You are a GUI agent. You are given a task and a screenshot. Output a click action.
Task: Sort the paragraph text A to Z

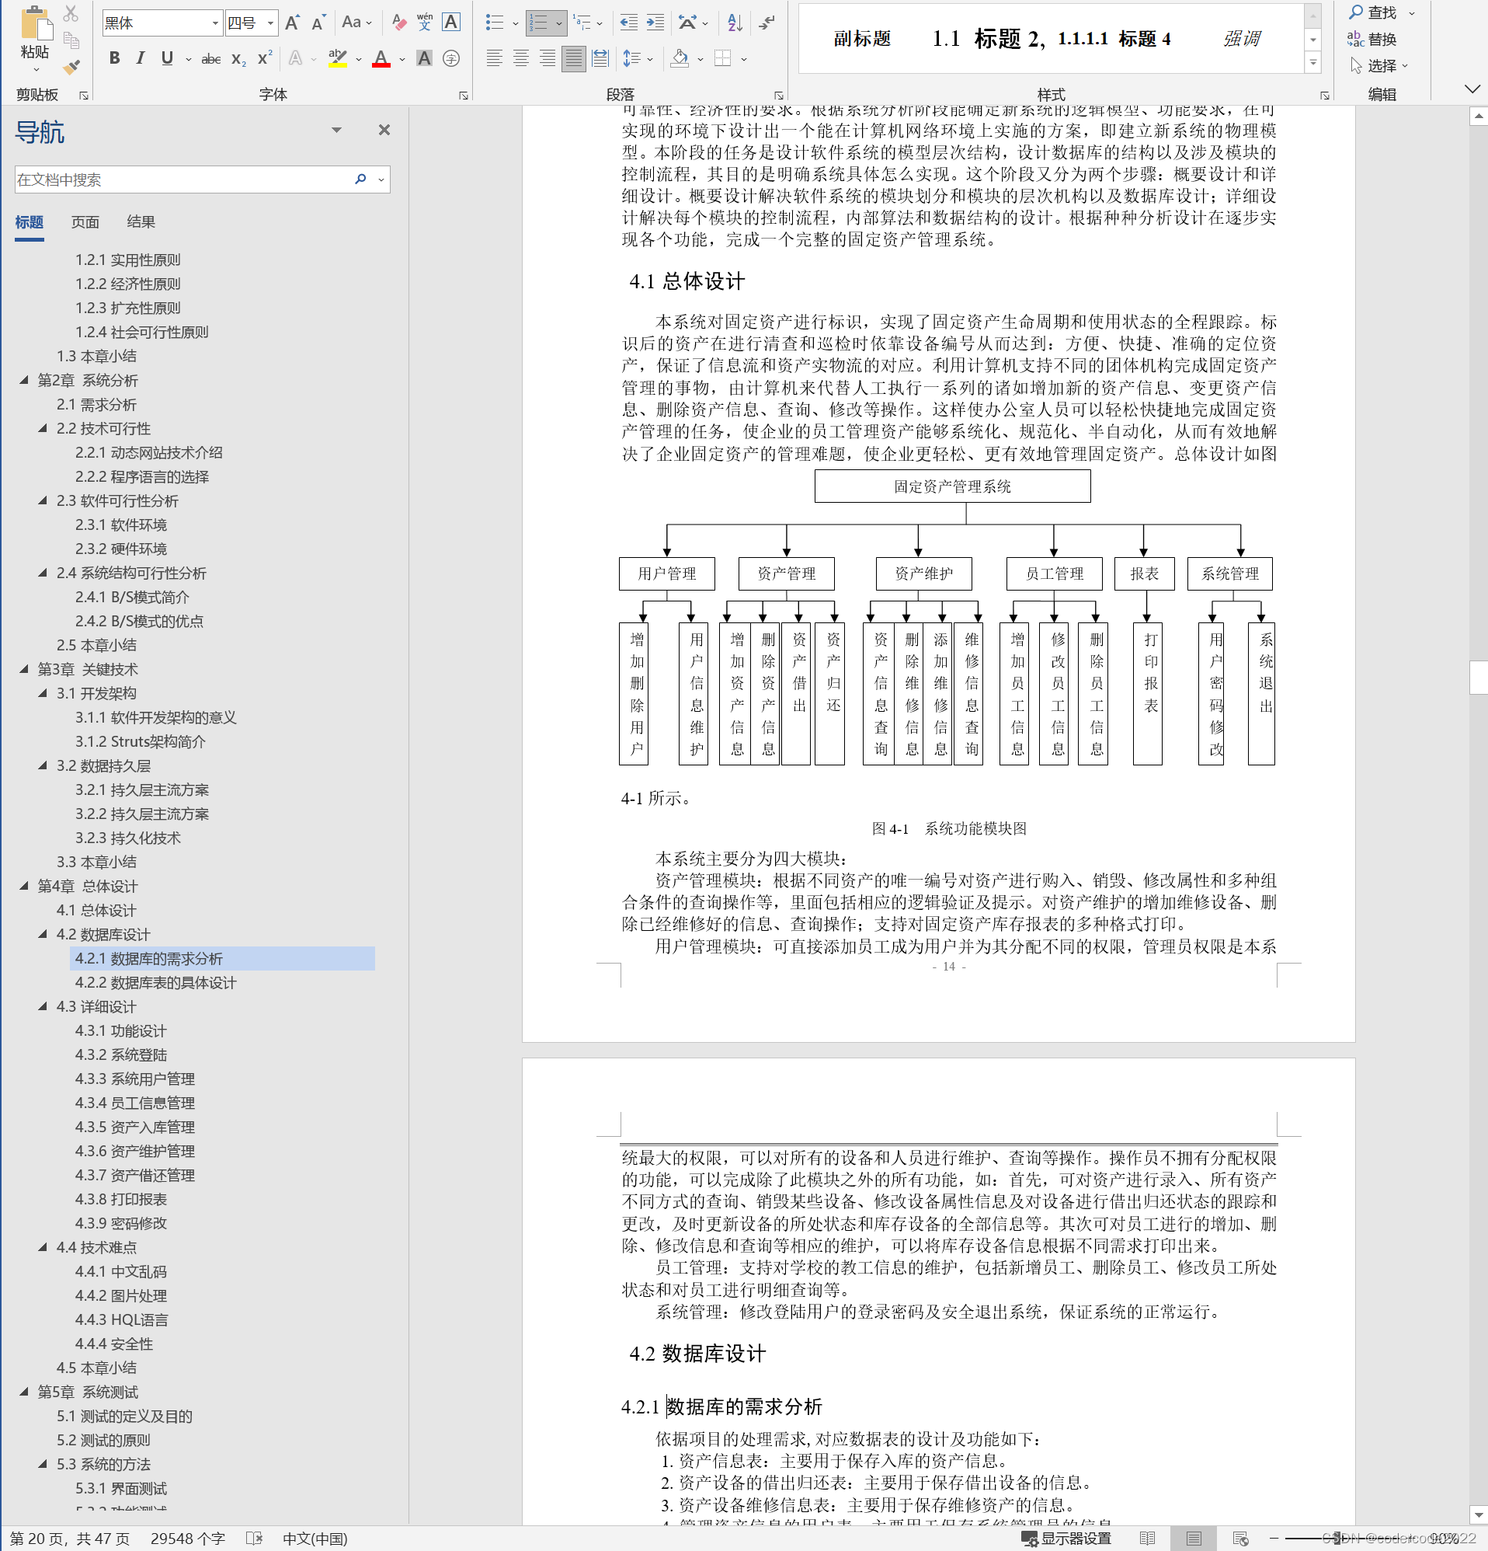(x=735, y=23)
